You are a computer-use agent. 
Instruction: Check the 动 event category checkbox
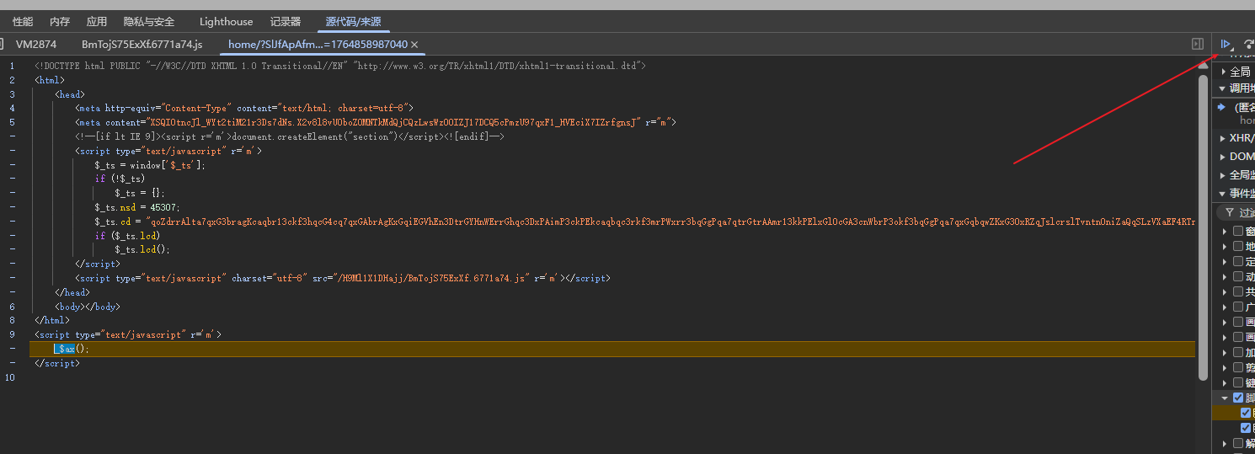pos(1237,276)
